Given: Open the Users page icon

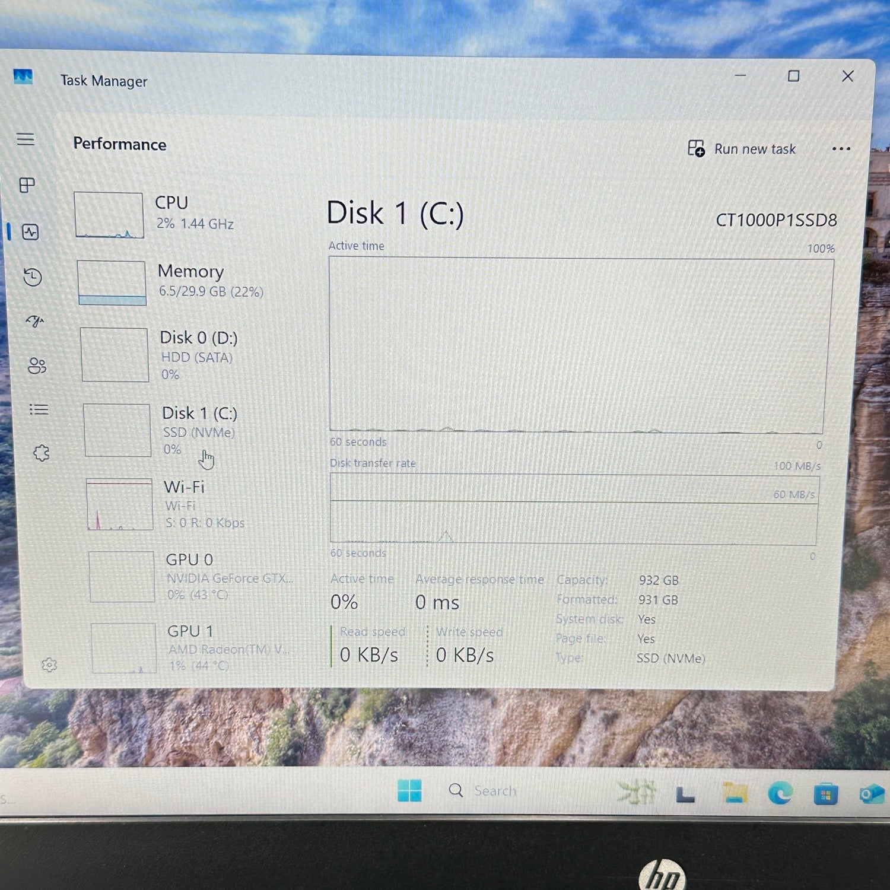Looking at the screenshot, I should (x=37, y=365).
